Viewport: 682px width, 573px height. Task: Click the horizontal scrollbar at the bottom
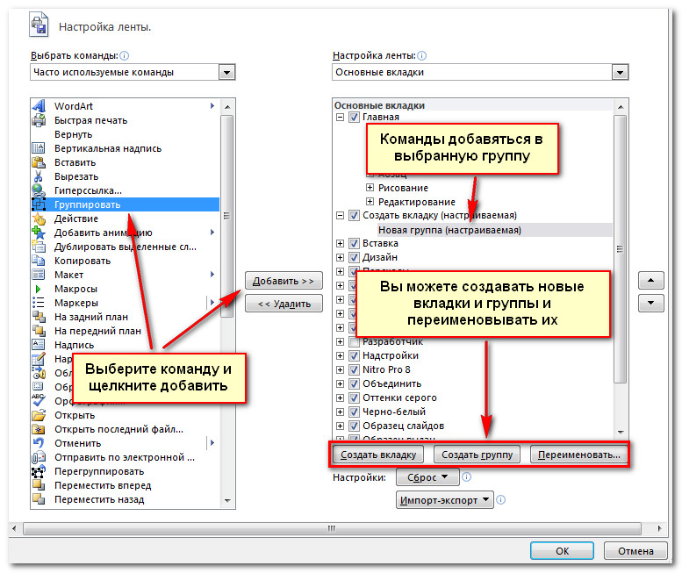(332, 528)
